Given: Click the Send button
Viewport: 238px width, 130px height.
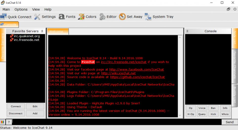Looking at the screenshot, I should tap(230, 122).
